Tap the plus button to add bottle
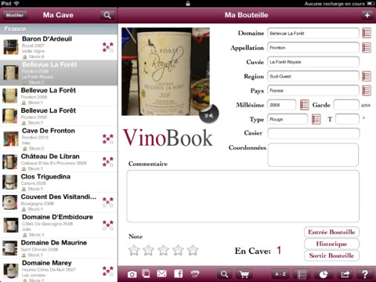 click(367, 15)
